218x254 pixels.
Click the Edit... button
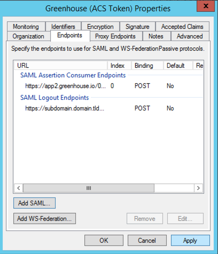pos(185,219)
